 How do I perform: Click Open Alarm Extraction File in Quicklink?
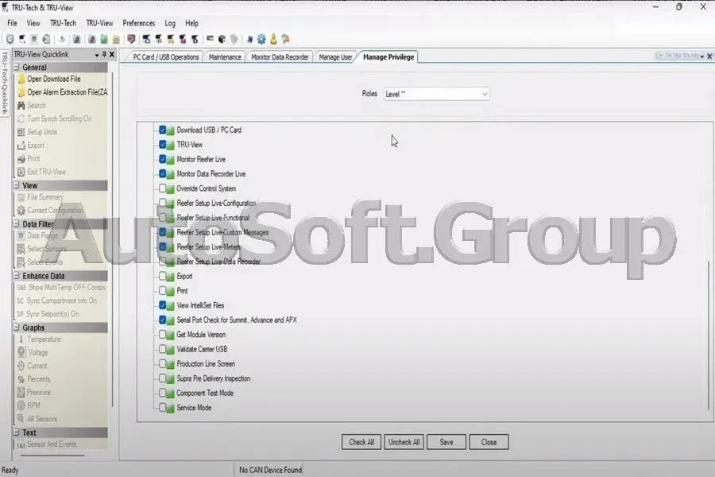63,92
